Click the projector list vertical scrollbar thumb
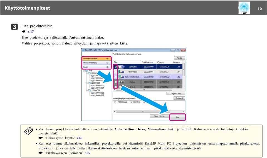 184,69
